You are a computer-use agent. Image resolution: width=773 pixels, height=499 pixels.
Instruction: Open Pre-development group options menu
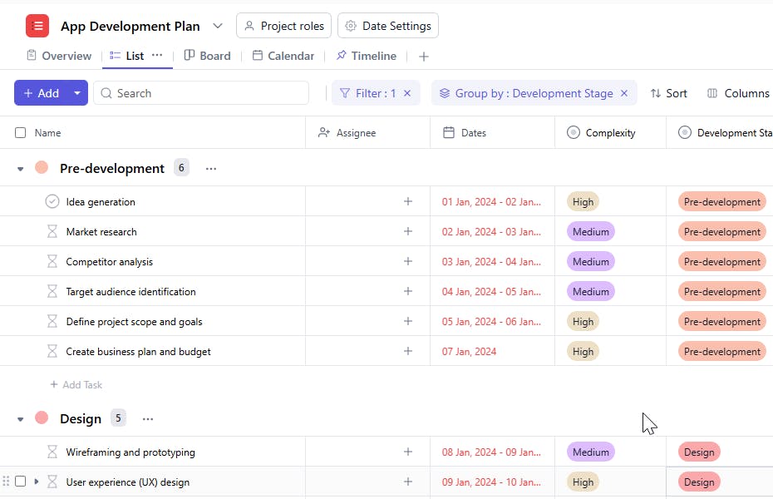(x=211, y=169)
